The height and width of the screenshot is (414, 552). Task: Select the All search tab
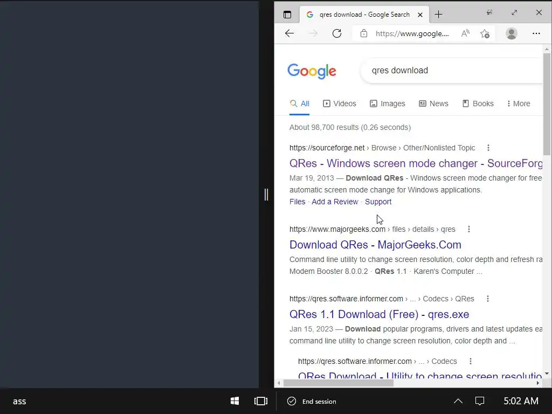click(299, 104)
